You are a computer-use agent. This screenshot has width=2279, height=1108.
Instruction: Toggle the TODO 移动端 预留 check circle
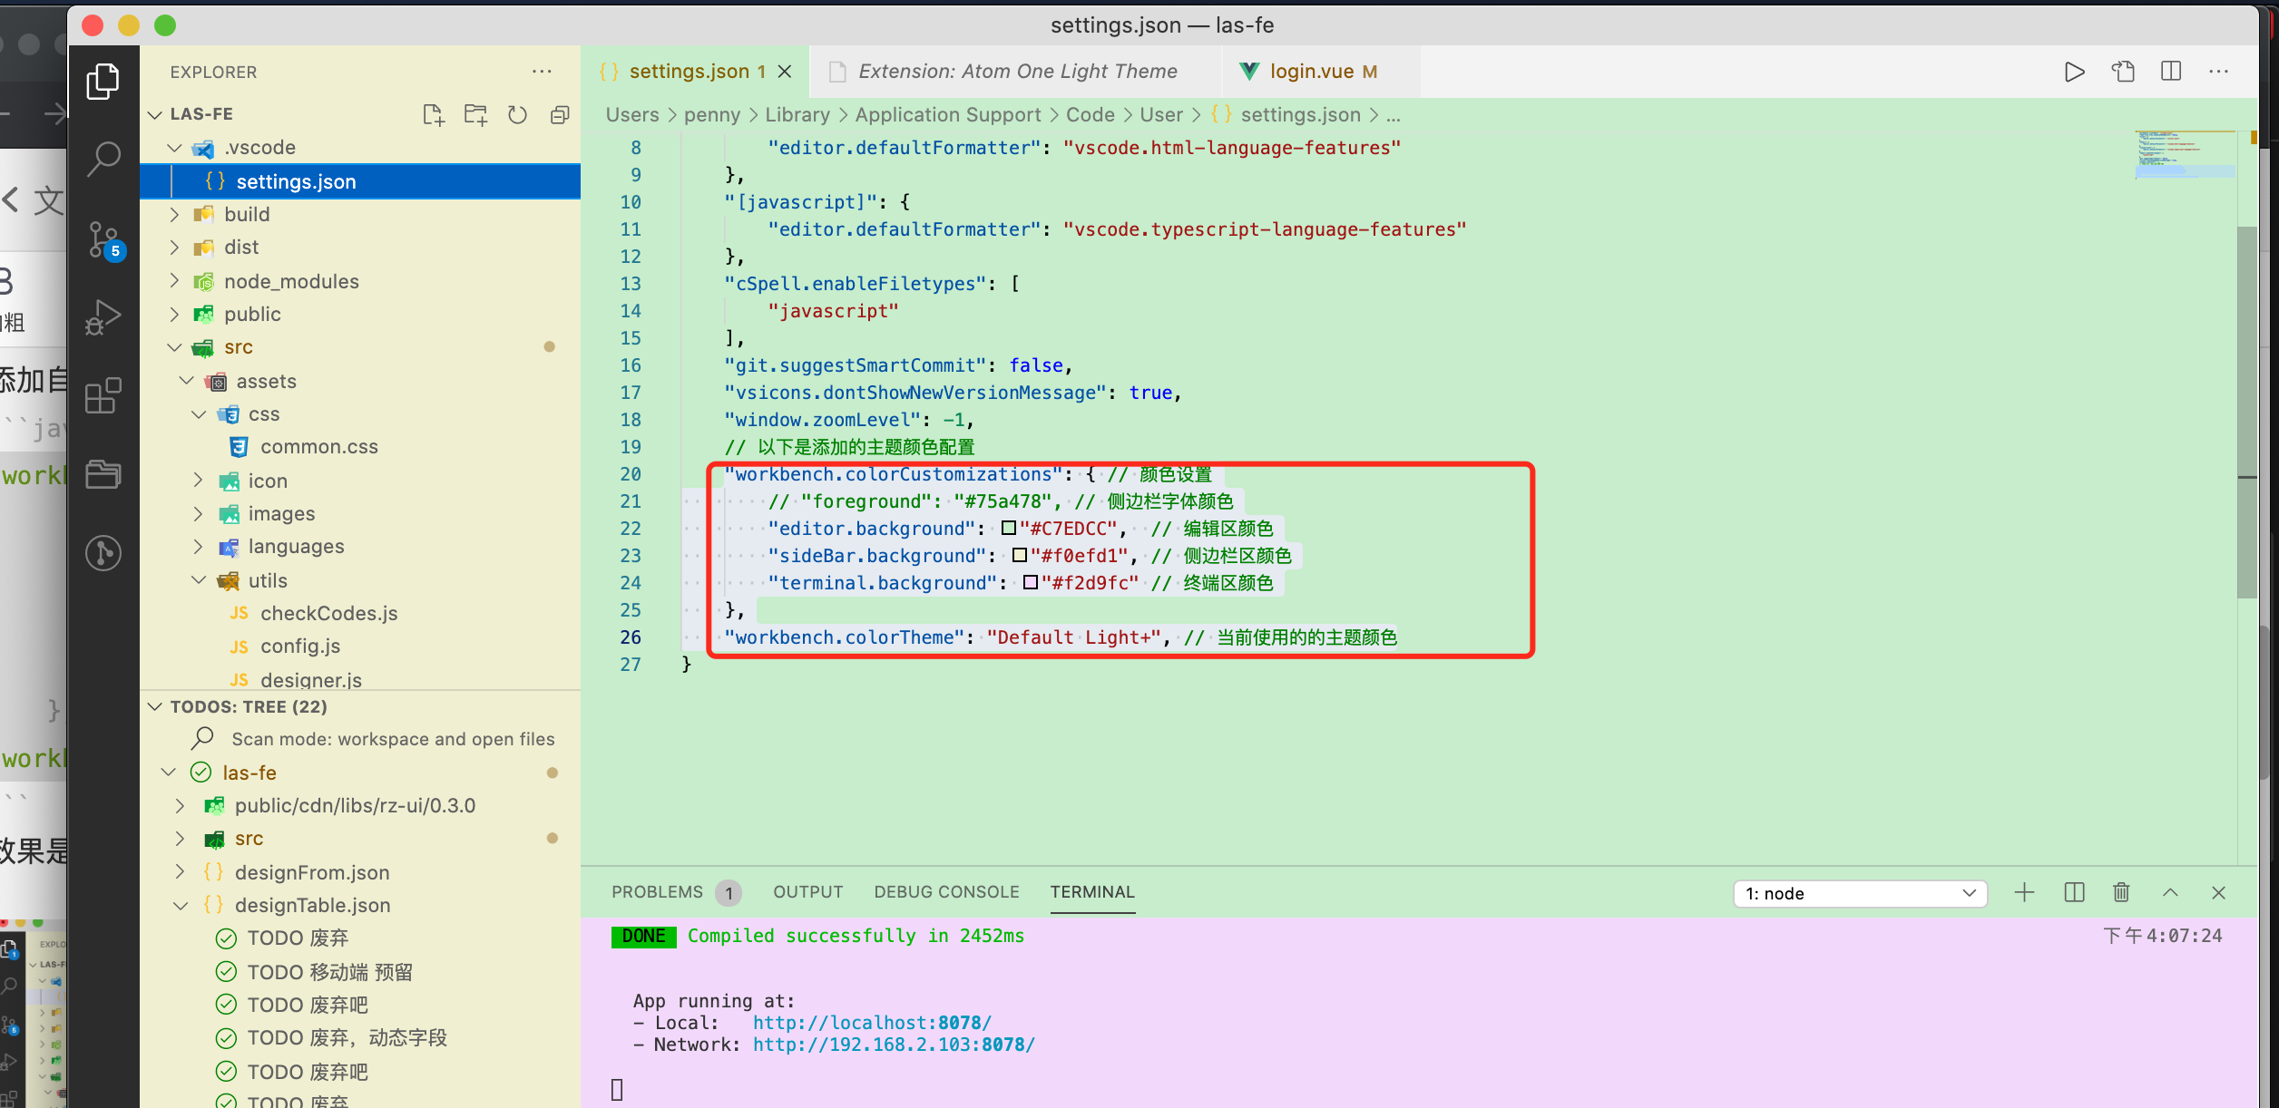(x=226, y=972)
